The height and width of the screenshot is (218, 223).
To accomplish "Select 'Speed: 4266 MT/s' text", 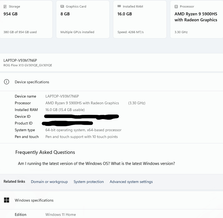I will [x=130, y=32].
